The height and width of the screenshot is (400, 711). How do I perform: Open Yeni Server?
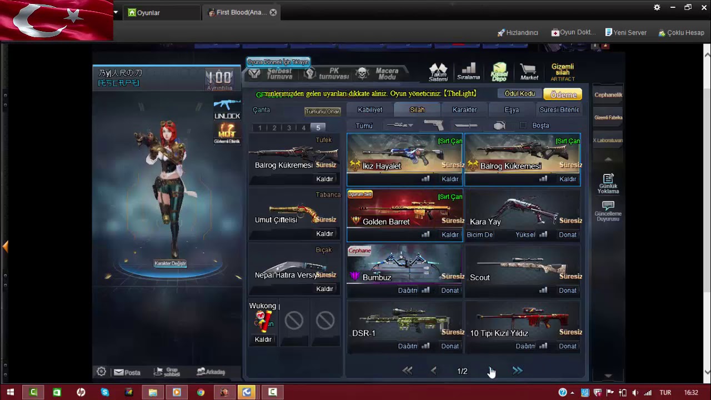click(626, 33)
